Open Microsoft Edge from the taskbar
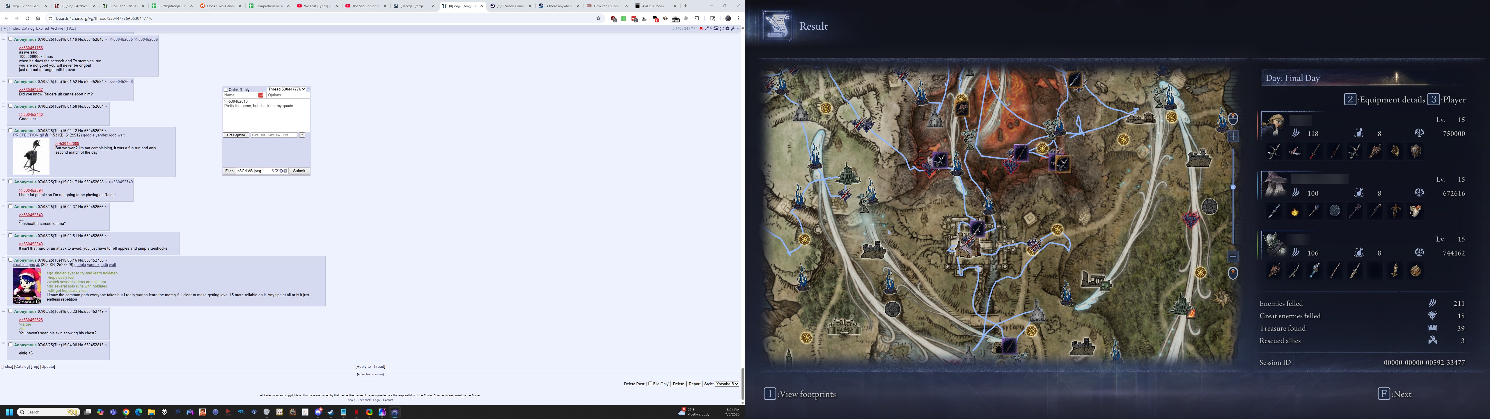This screenshot has width=1490, height=419. coord(139,412)
